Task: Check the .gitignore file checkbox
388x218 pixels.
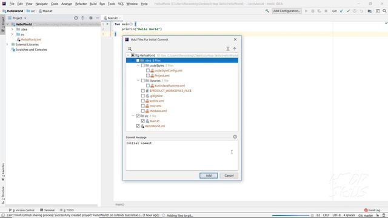Action: [x=143, y=96]
